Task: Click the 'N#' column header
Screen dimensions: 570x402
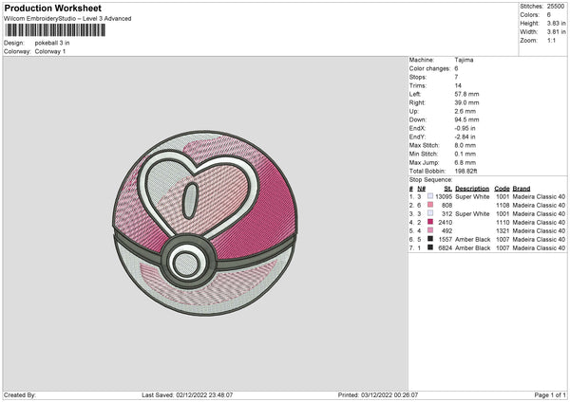Action: [x=421, y=189]
